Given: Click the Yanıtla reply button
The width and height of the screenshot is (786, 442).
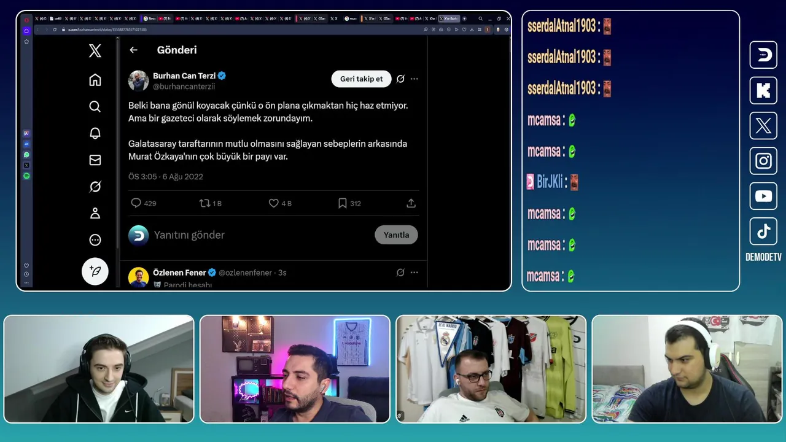Looking at the screenshot, I should pos(396,235).
